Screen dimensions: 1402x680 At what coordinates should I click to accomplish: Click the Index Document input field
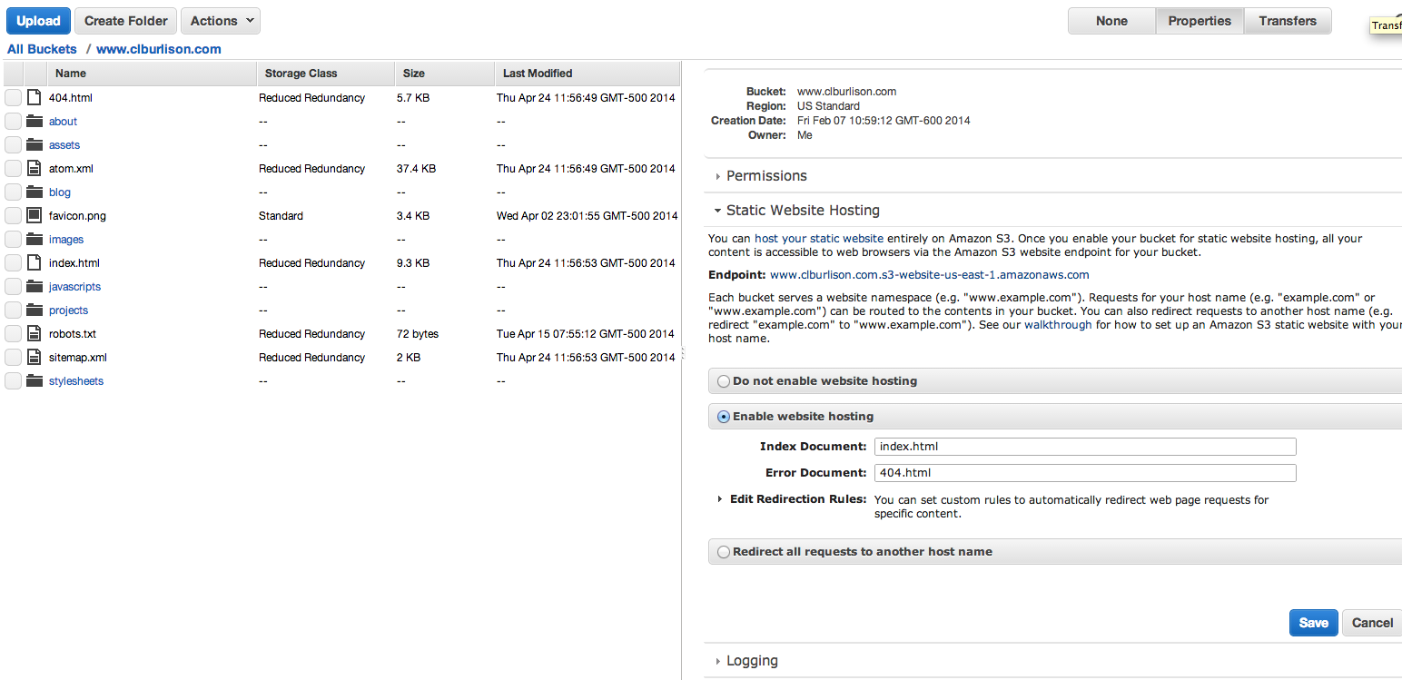pyautogui.click(x=1085, y=447)
